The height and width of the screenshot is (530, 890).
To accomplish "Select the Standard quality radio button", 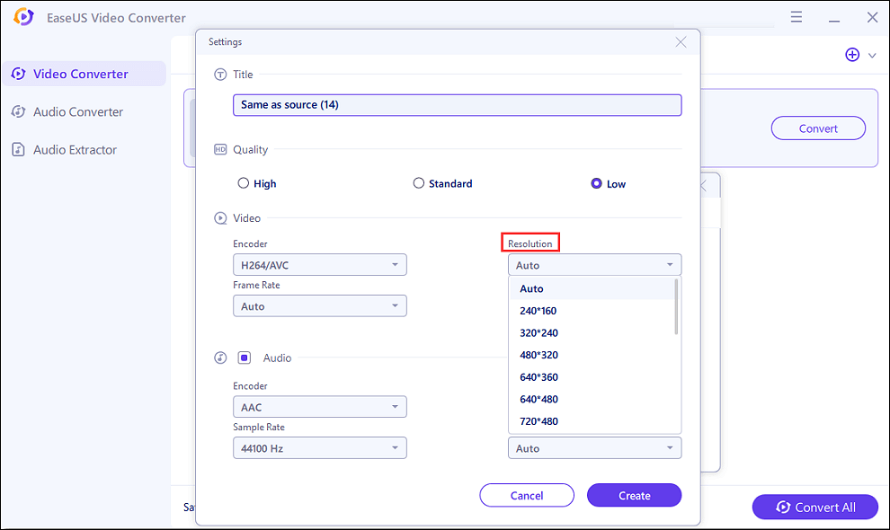I will click(x=419, y=183).
